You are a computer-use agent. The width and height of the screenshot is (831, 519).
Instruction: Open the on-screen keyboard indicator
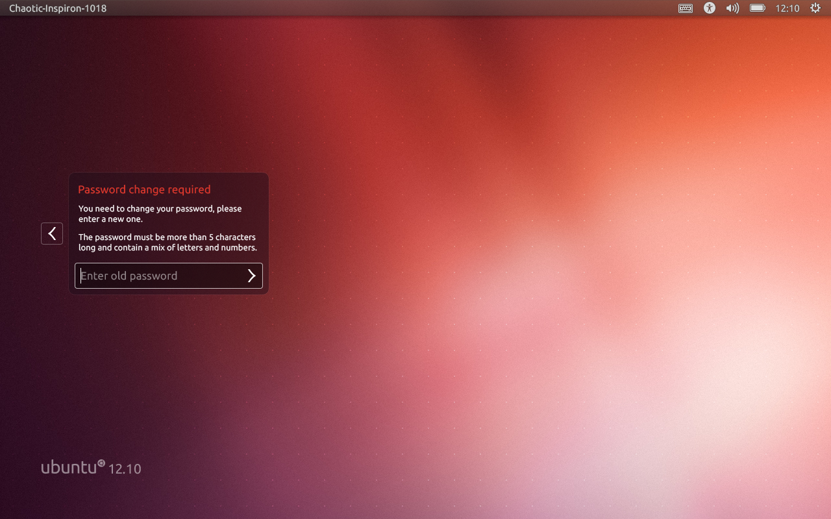686,8
